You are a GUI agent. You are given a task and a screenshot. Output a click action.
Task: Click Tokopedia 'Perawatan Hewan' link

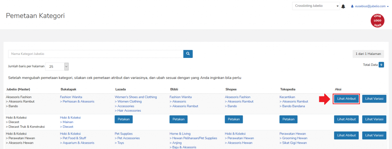292,134
